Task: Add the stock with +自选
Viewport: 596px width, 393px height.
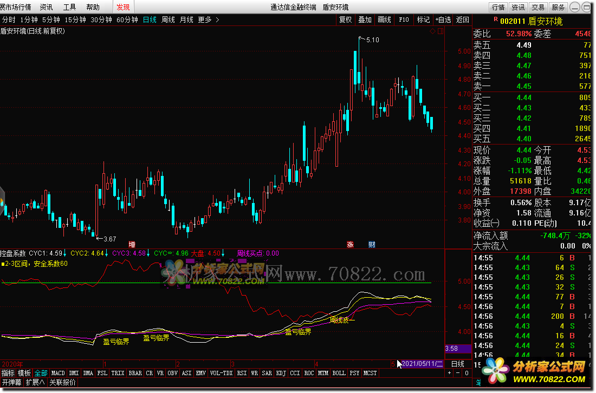Action: pos(443,19)
